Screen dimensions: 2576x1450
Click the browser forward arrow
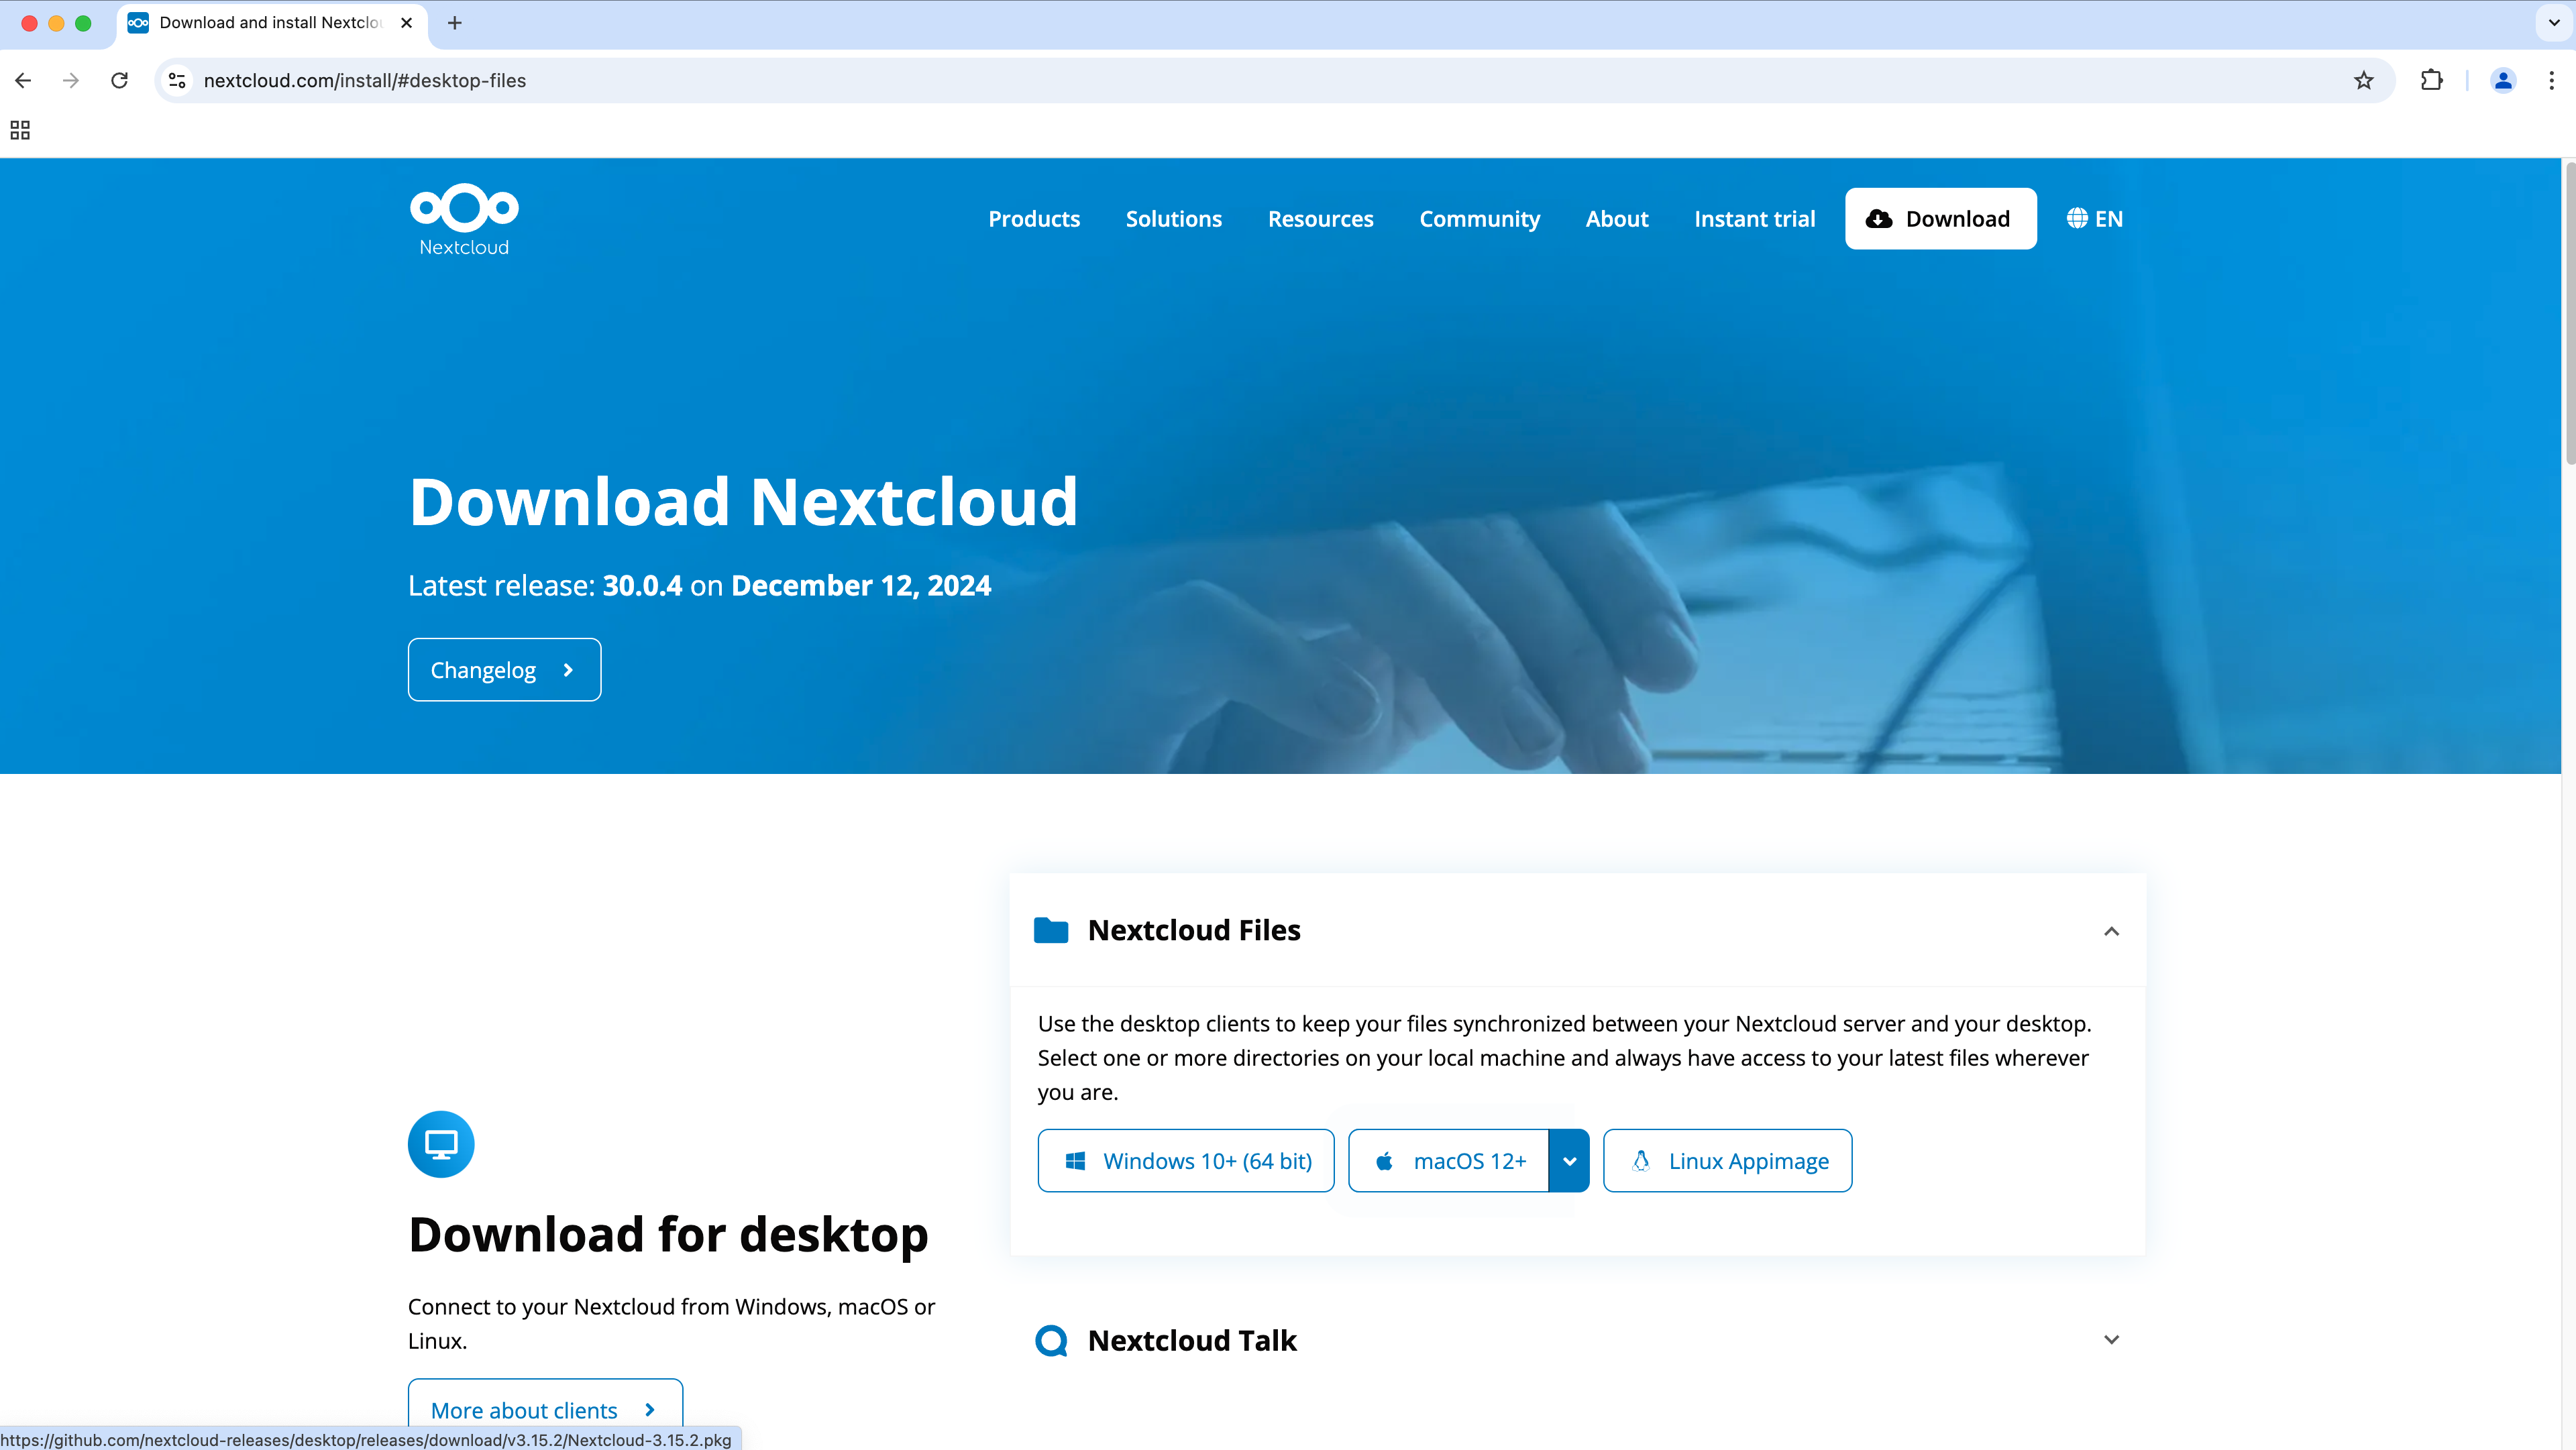(71, 80)
